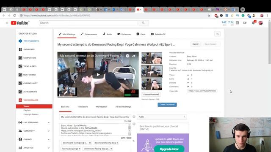Open Trend Alerts in the sidebar

click(28, 66)
